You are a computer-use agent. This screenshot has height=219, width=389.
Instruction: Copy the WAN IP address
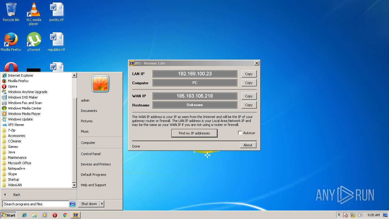(x=249, y=96)
